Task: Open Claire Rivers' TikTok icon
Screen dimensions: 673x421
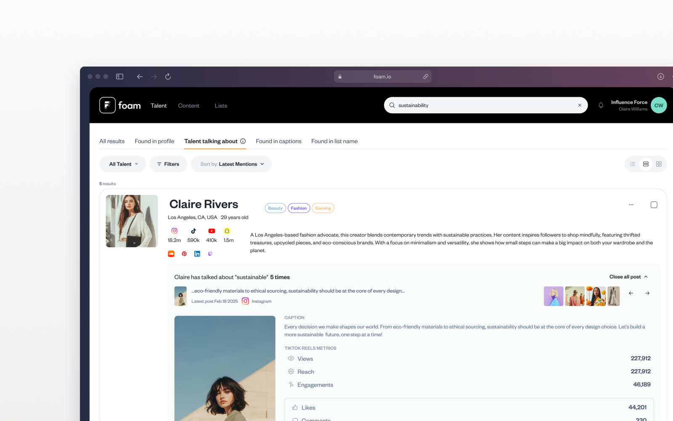Action: coord(193,231)
